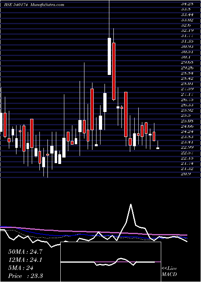
Task: Click the 30.1 price axis label
Action: pyautogui.click(x=186, y=57)
